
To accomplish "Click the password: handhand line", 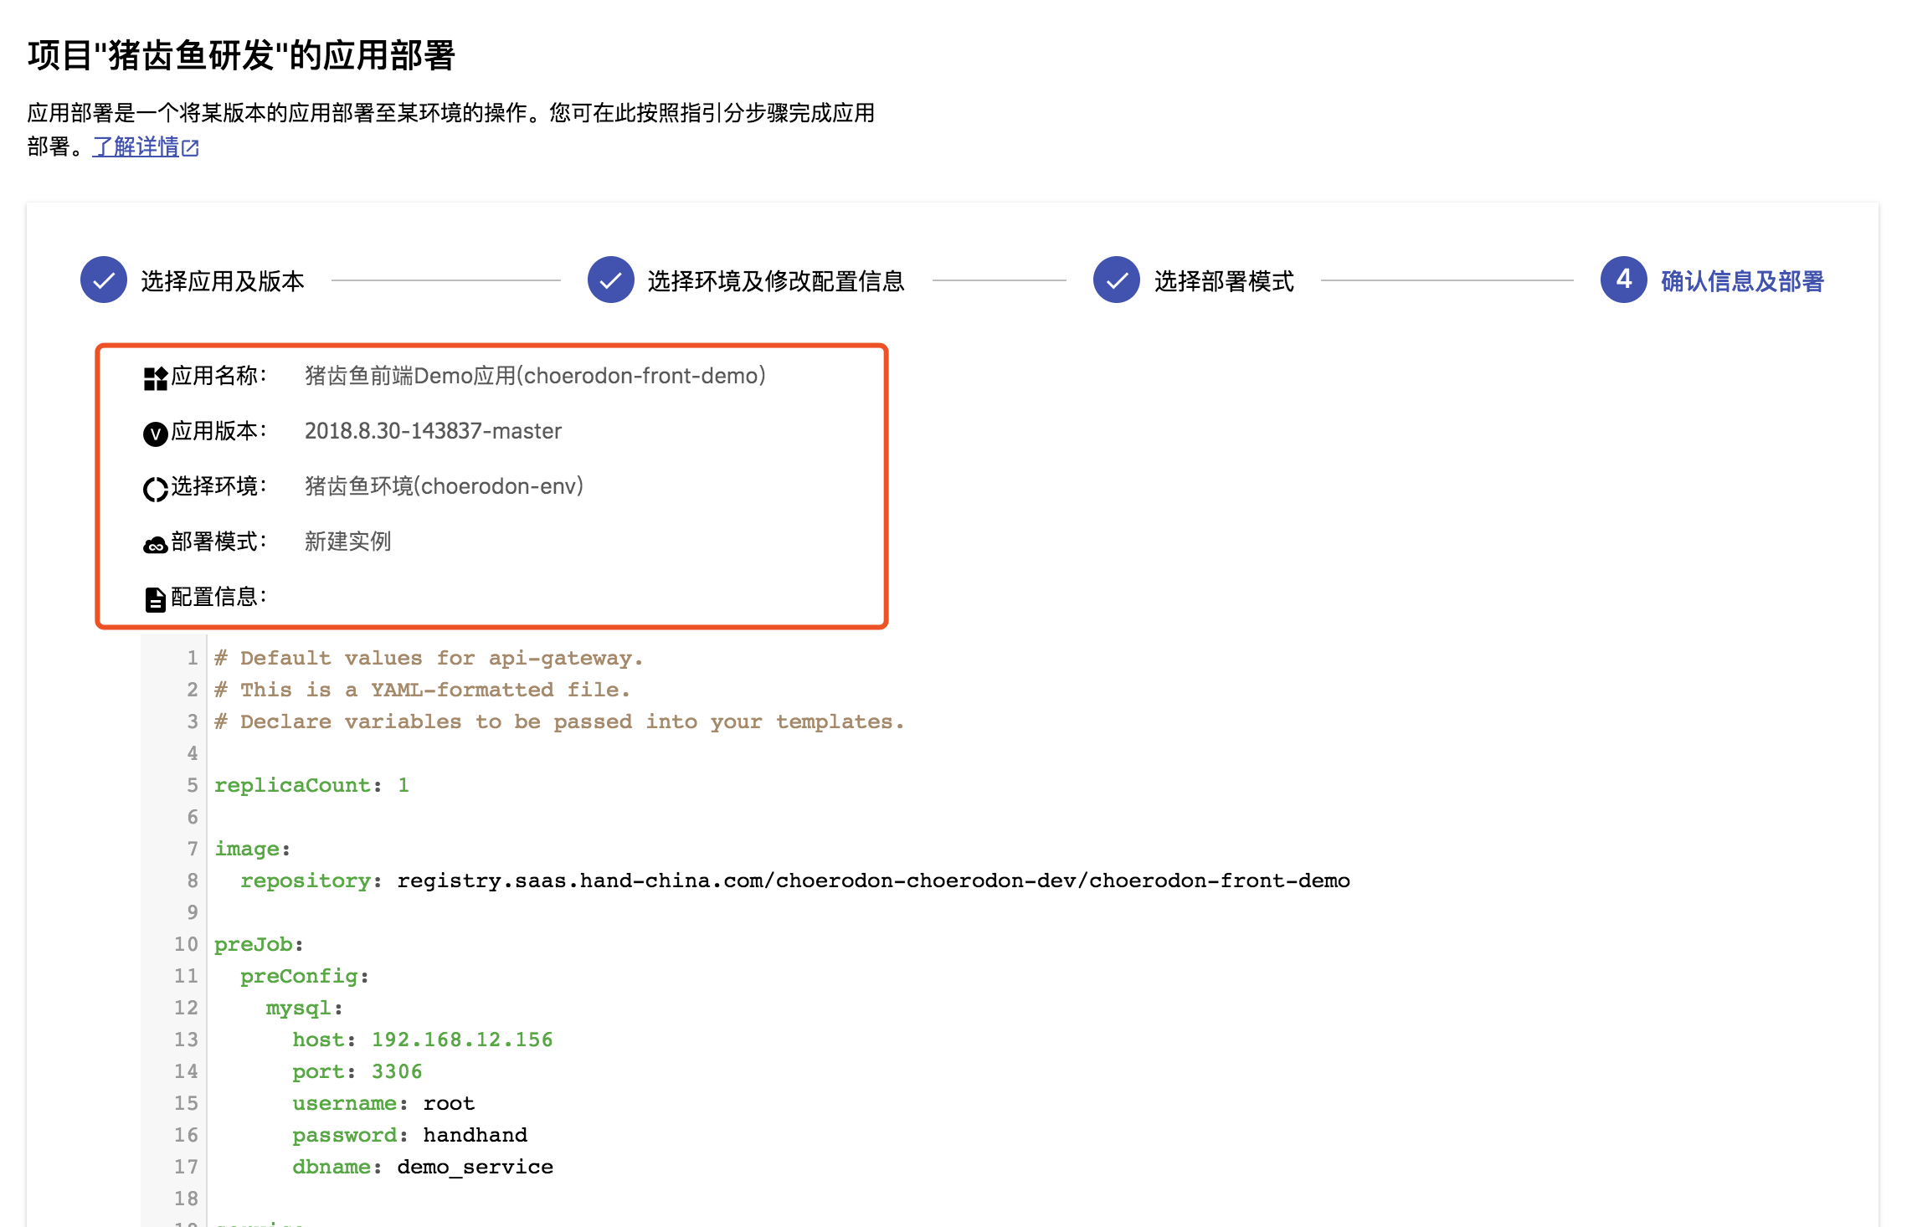I will tap(409, 1135).
